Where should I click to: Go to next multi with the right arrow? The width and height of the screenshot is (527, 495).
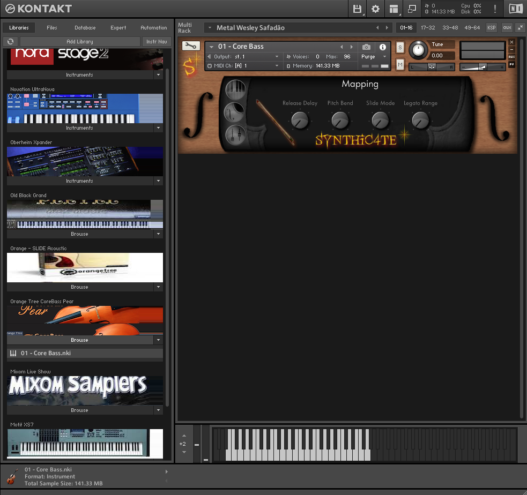click(387, 28)
